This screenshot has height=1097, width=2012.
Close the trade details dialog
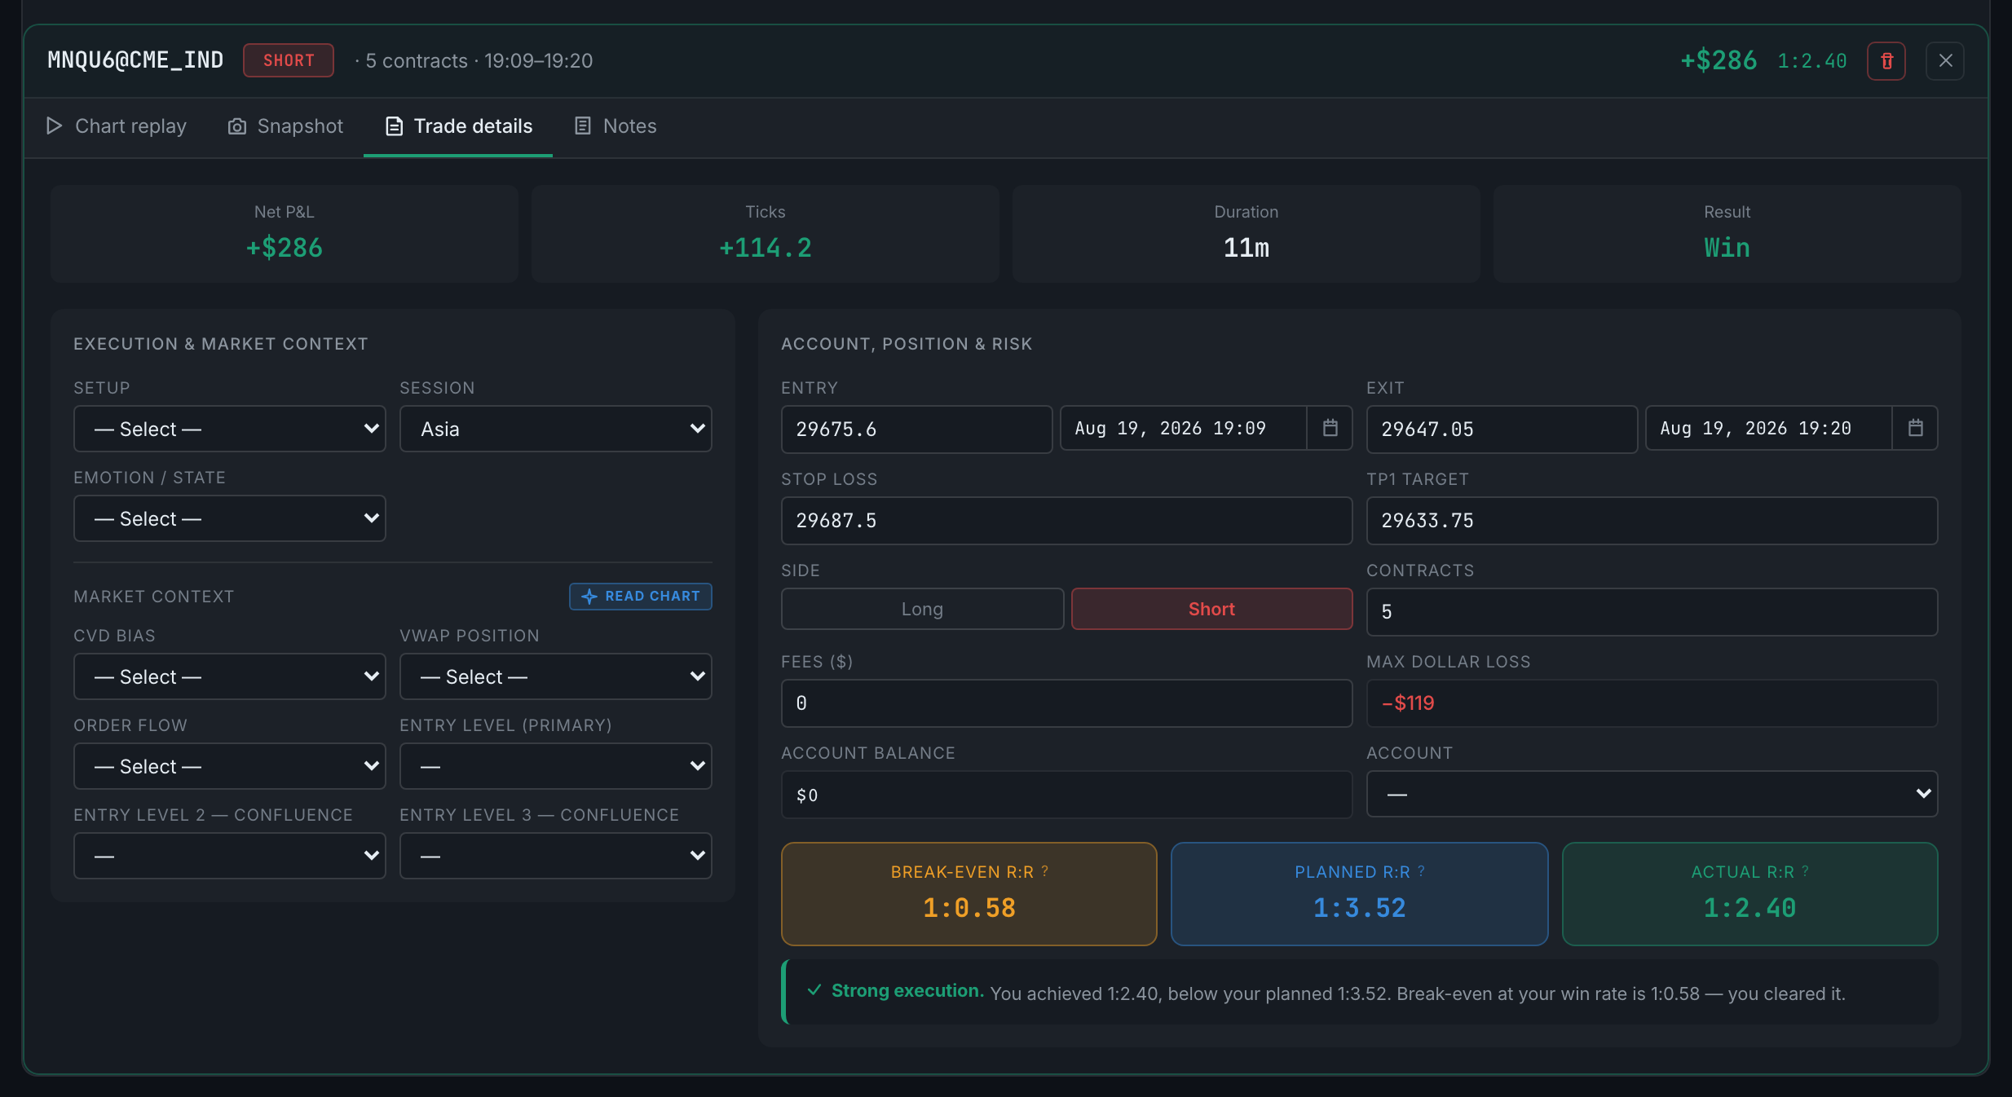coord(1945,61)
